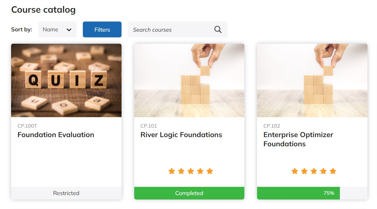Click the green Completed status bar
The image size is (377, 209).
[189, 193]
